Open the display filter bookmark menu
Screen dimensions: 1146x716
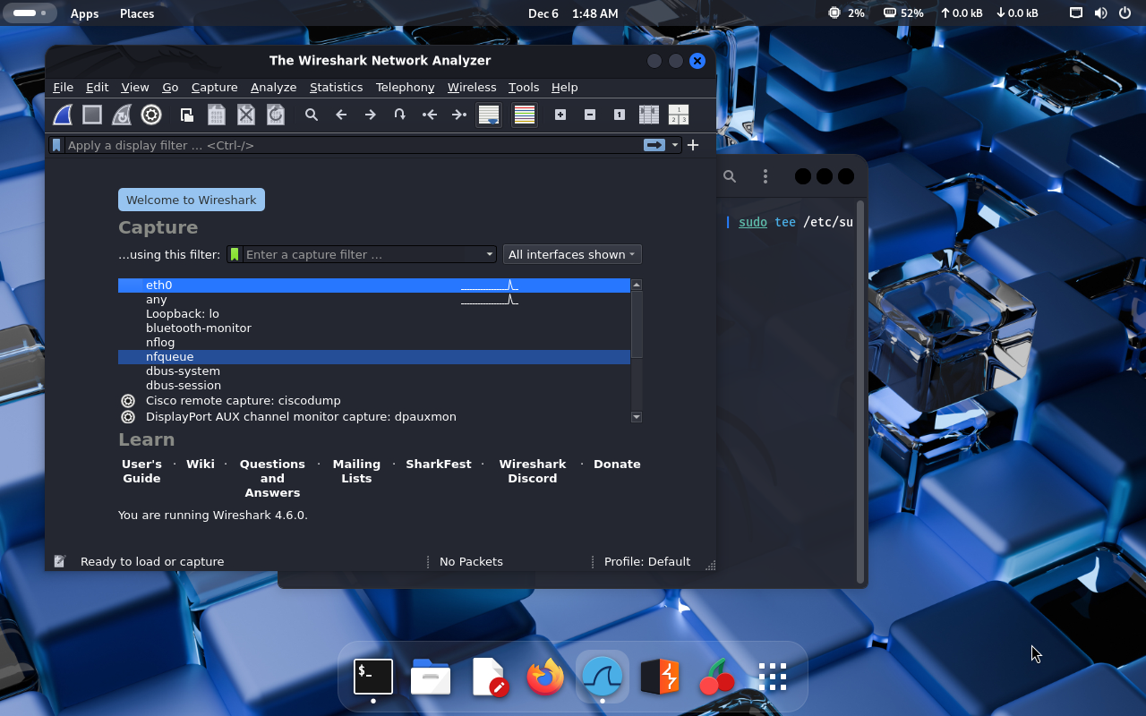56,145
